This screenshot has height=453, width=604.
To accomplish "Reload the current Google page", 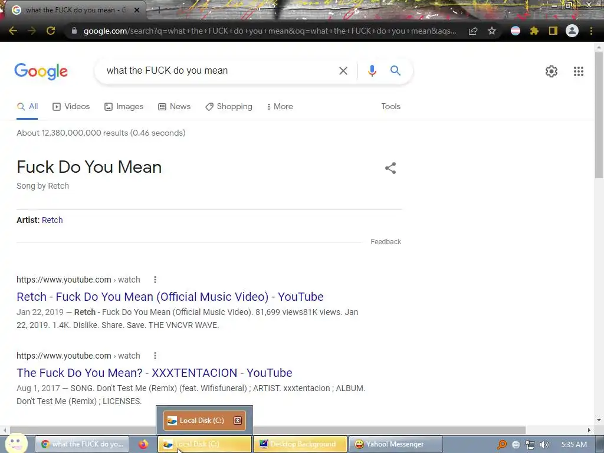I will tap(51, 31).
